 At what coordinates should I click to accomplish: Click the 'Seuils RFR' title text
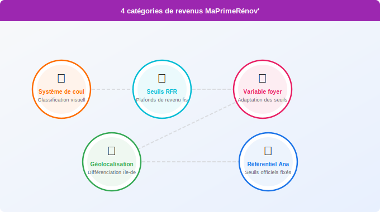tap(162, 91)
